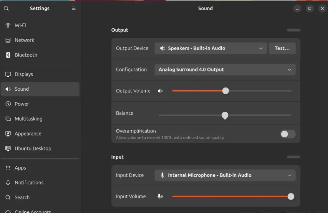Image resolution: width=328 pixels, height=213 pixels.
Task: Open the hamburger menu in Settings sidebar
Action: coord(74,8)
